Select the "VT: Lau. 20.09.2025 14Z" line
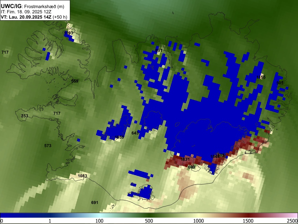This screenshot has height=224, width=298. coord(26,17)
